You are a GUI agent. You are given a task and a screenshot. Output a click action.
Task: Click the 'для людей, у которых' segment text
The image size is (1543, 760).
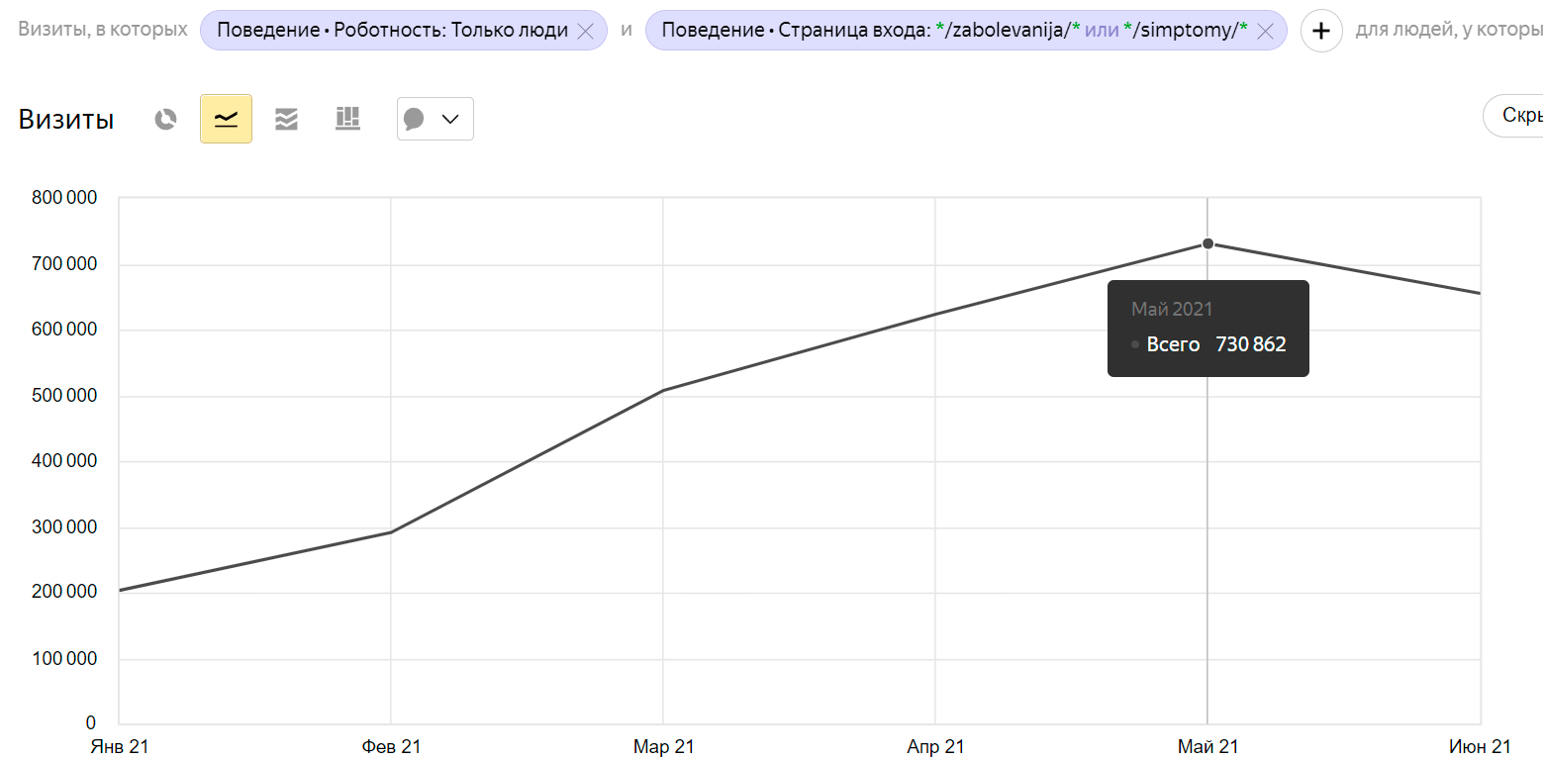(x=1449, y=30)
